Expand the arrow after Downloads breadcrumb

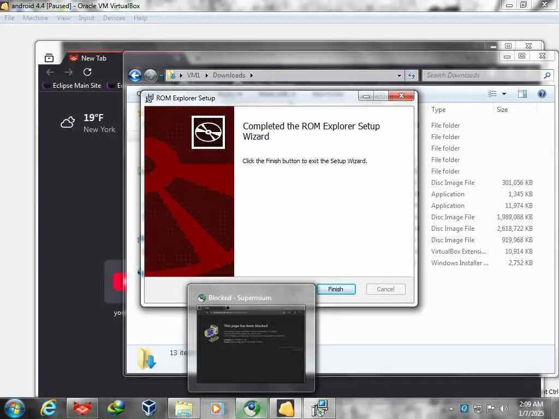click(251, 75)
